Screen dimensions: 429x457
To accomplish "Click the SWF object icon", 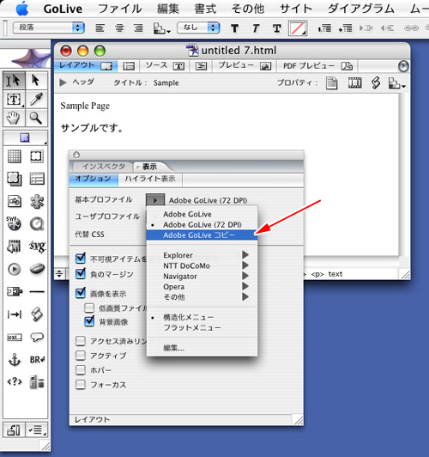I will [x=14, y=224].
